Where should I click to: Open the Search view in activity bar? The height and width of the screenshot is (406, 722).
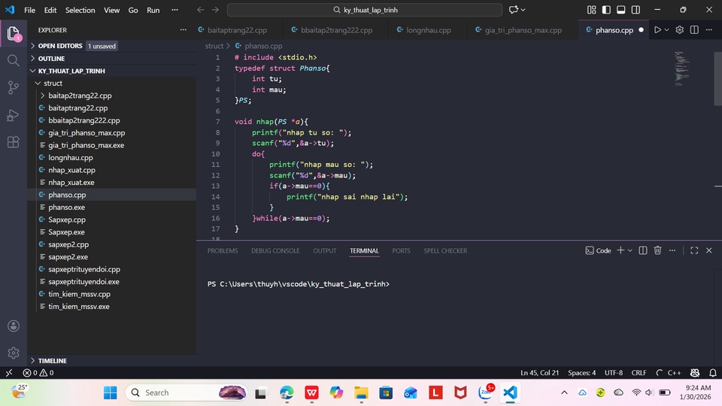tap(14, 60)
